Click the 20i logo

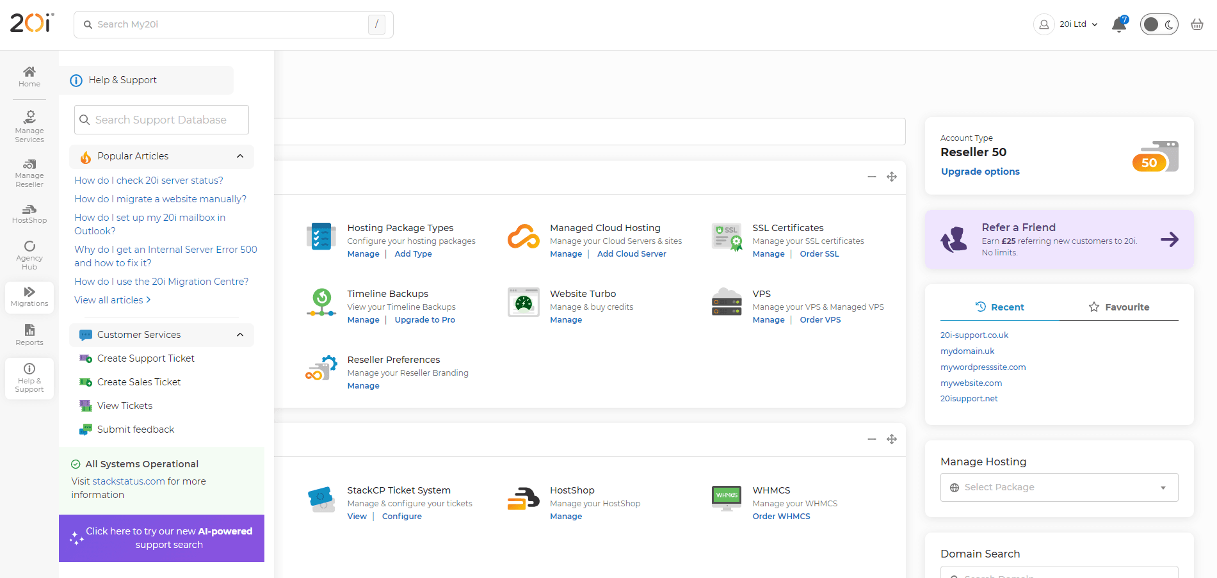point(32,23)
